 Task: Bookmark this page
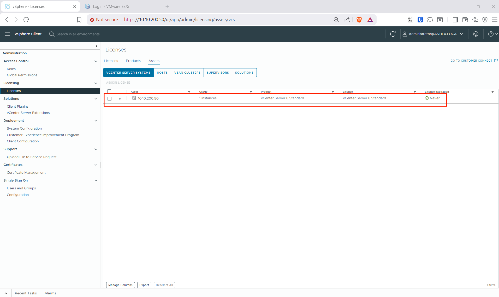pyautogui.click(x=79, y=20)
